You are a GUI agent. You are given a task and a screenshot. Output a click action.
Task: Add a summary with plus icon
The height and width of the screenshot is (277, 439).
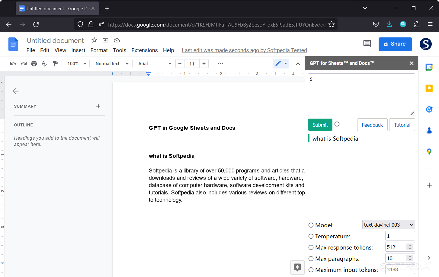pyautogui.click(x=98, y=106)
